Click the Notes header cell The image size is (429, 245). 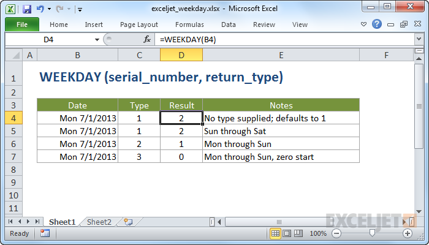pyautogui.click(x=281, y=105)
